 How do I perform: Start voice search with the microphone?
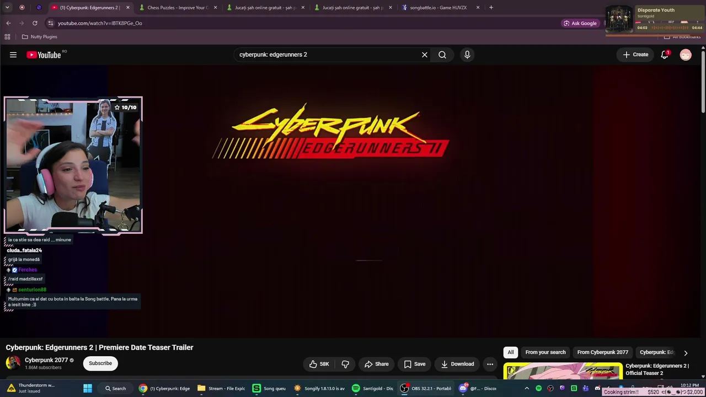(x=467, y=55)
